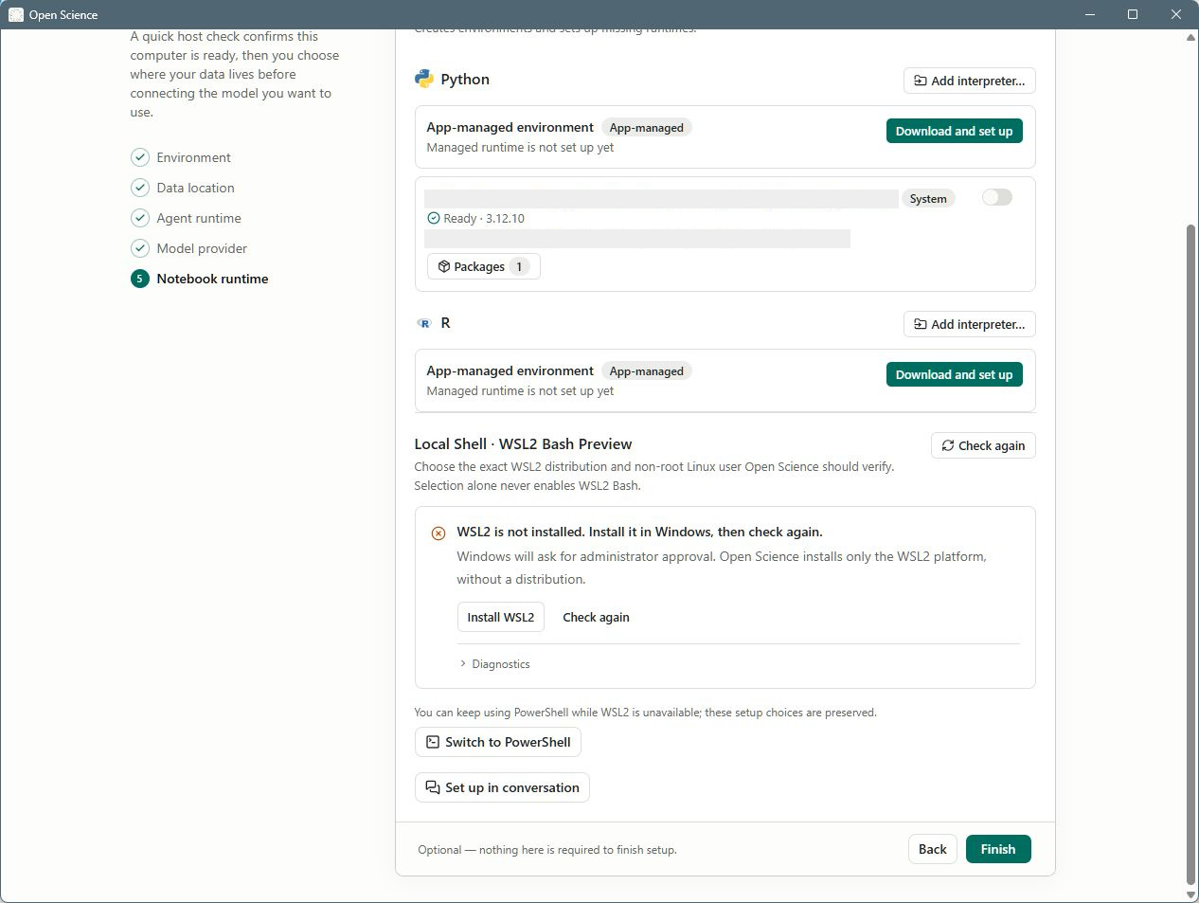Screen dimensions: 1199x903
Task: Click the Agent runtime step checkmark icon
Action: (x=140, y=218)
